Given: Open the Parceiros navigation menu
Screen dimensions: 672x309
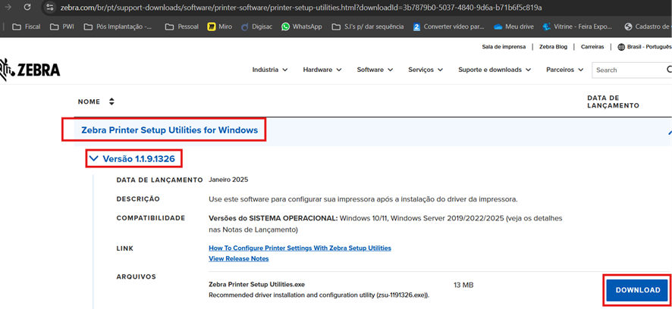Looking at the screenshot, I should [x=564, y=70].
